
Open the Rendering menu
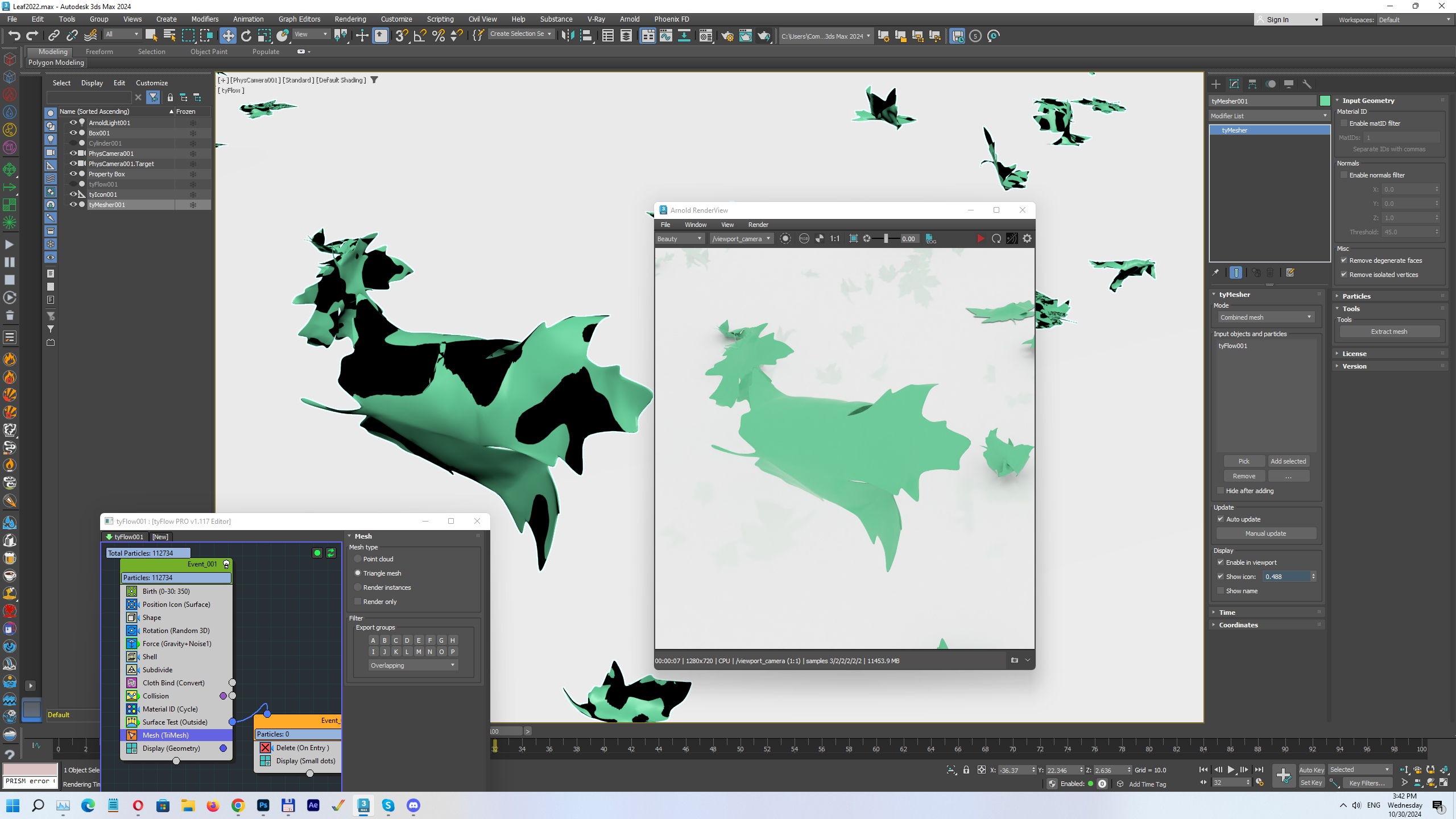(x=350, y=19)
